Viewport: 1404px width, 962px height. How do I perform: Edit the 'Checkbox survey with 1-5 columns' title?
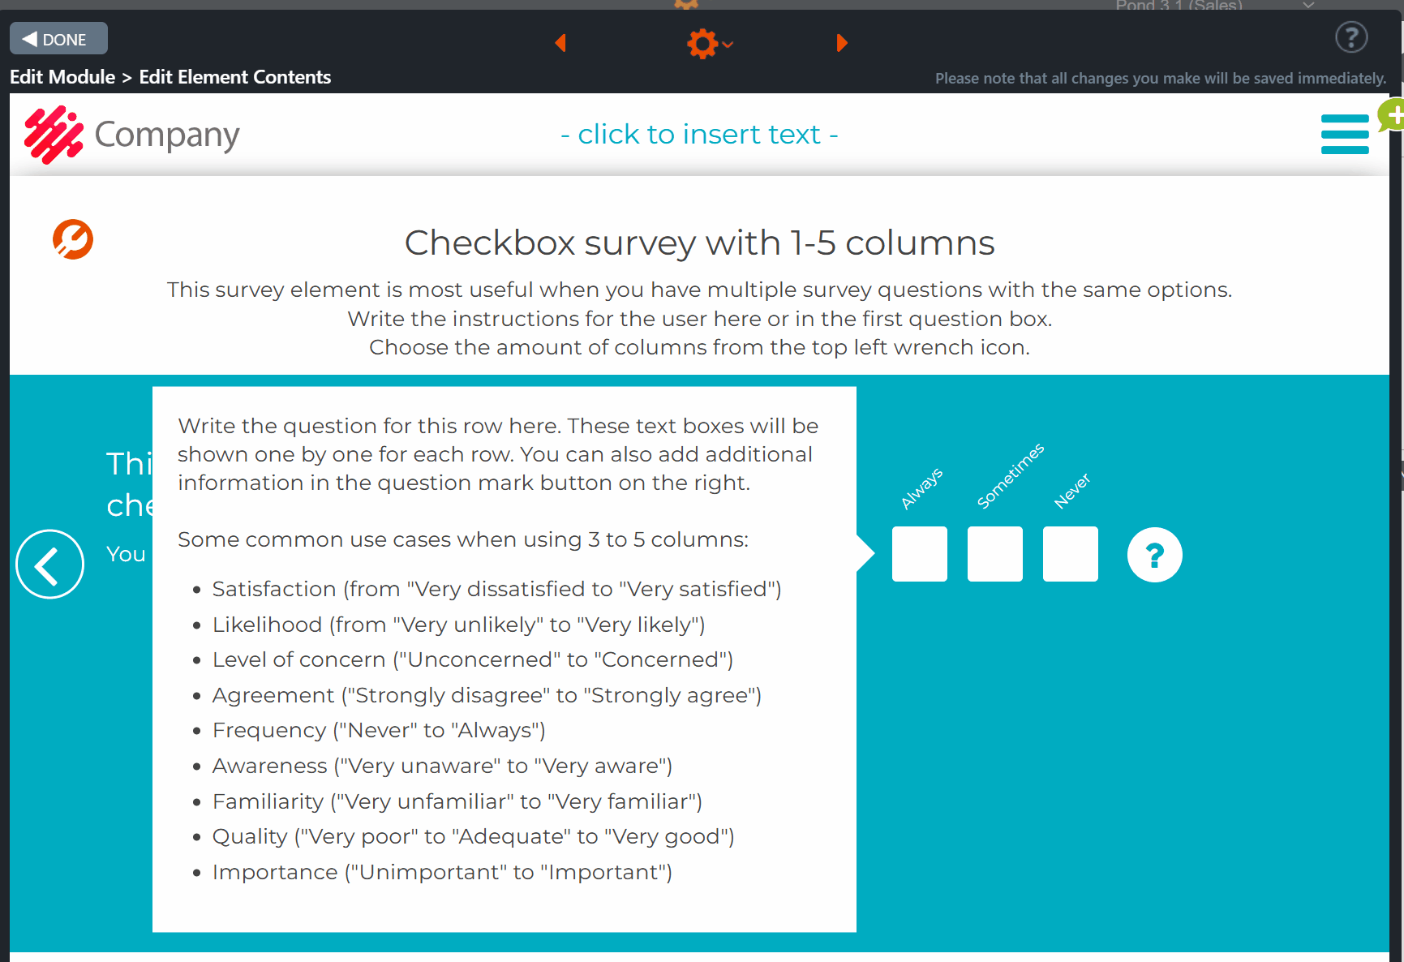pyautogui.click(x=699, y=243)
